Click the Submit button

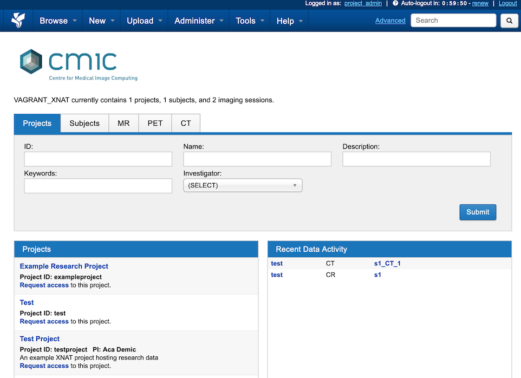coord(477,212)
